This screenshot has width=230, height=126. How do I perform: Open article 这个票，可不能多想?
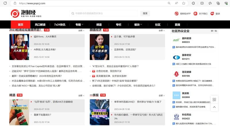pos(124,37)
